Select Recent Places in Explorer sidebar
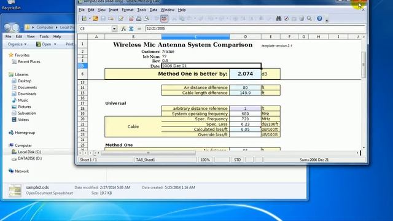This screenshot has width=393, height=221. pos(26,61)
